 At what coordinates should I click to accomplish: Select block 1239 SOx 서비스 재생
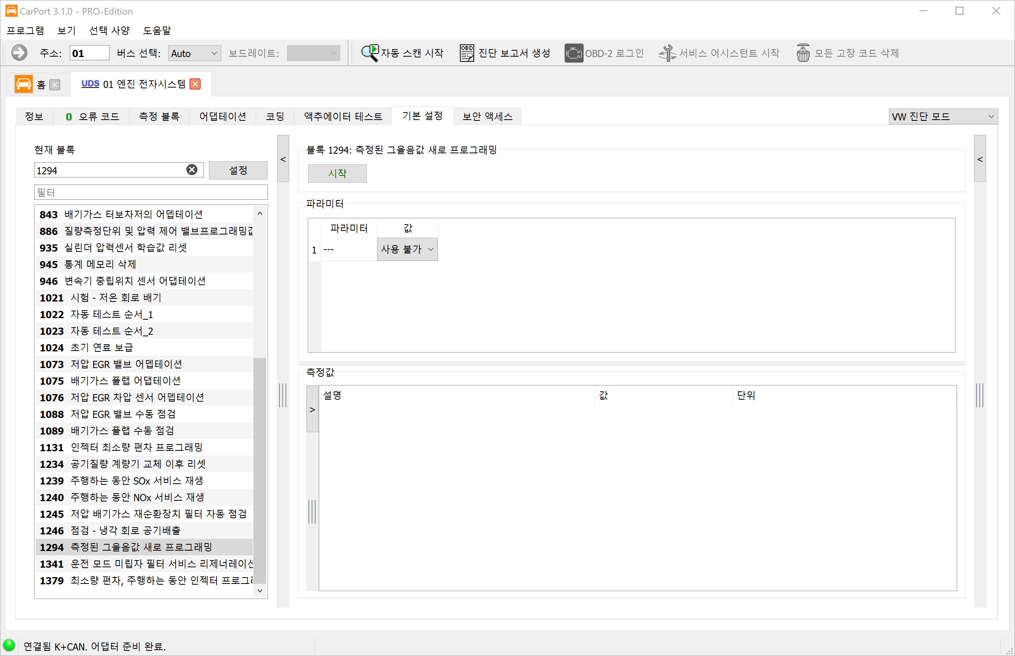pos(144,481)
